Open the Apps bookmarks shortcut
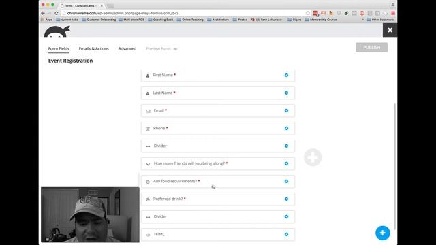This screenshot has width=436, height=245. pos(46,20)
